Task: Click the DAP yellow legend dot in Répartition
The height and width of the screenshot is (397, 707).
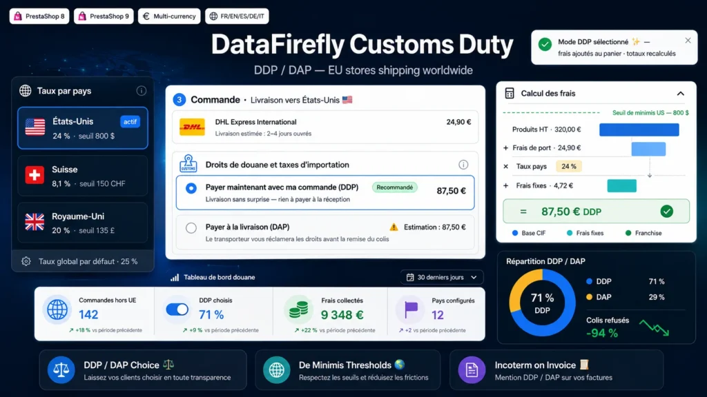Action: (589, 297)
